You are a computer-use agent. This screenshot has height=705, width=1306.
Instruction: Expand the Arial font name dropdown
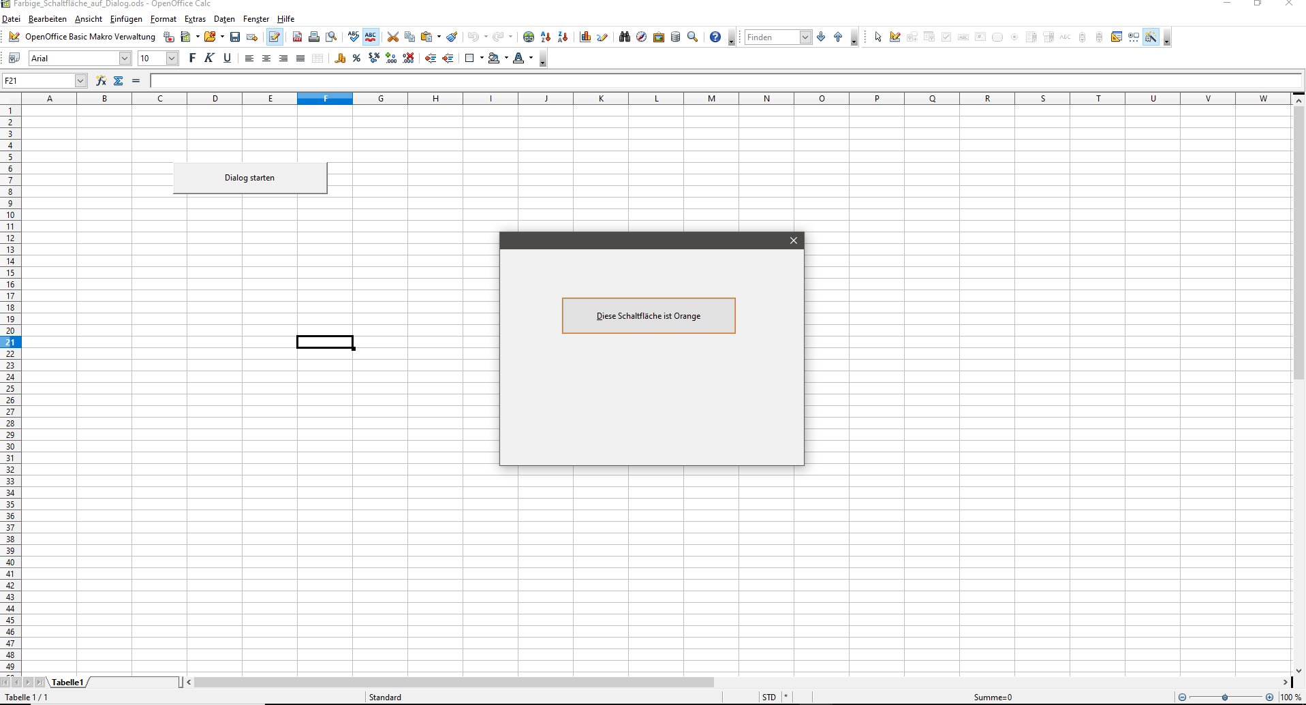point(125,59)
